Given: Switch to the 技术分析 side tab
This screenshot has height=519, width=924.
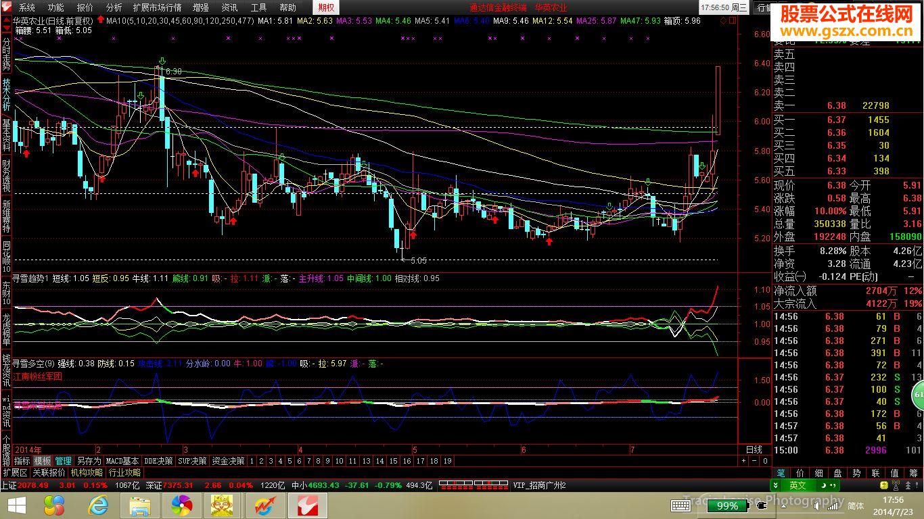Looking at the screenshot, I should pyautogui.click(x=6, y=95).
